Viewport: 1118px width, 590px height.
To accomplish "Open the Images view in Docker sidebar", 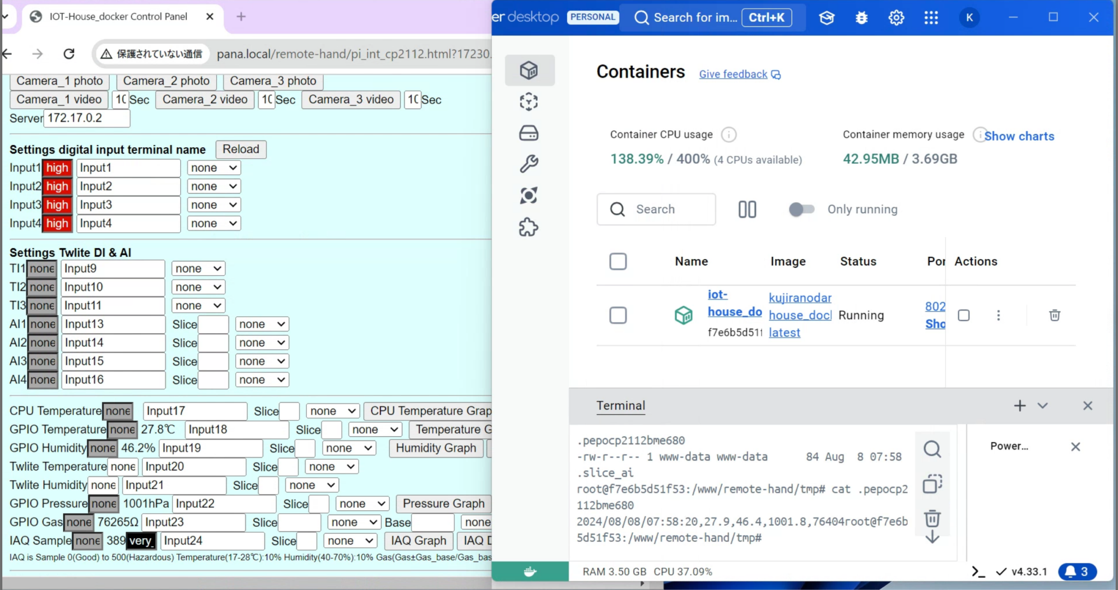I will (x=528, y=102).
